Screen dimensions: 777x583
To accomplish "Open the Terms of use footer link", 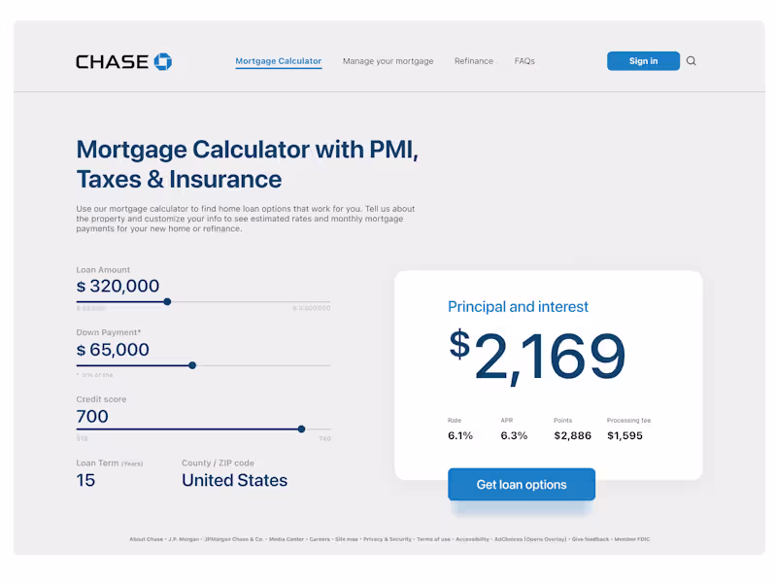I will tap(433, 538).
